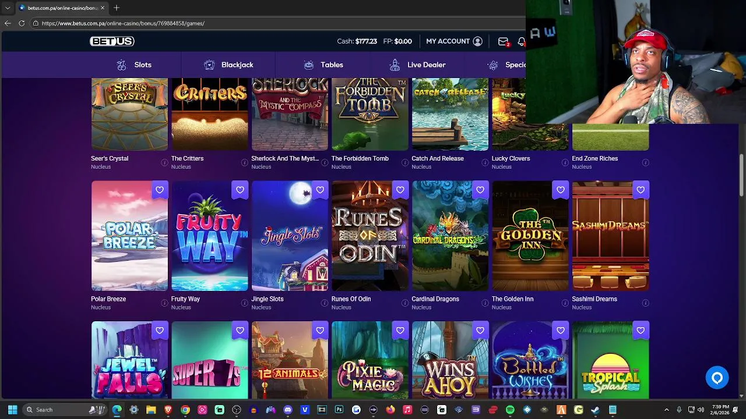Click the taskbar Search box
Screen dimensions: 746x419
tap(64, 410)
